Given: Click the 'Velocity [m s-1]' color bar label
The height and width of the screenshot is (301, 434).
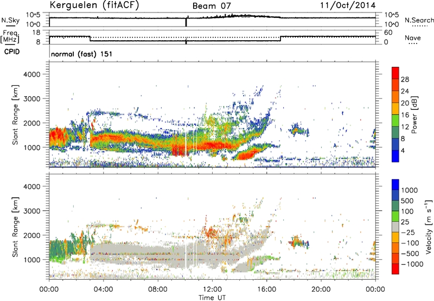Looking at the screenshot, I should (429, 227).
